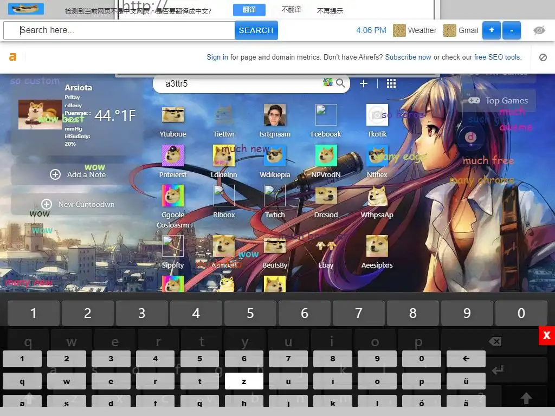This screenshot has width=555, height=416.
Task: Tap the p key on small keyboard
Action: coord(421,381)
